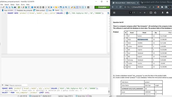
Task: Click the yellow Open SQL file folder icon
Action: 56,7
